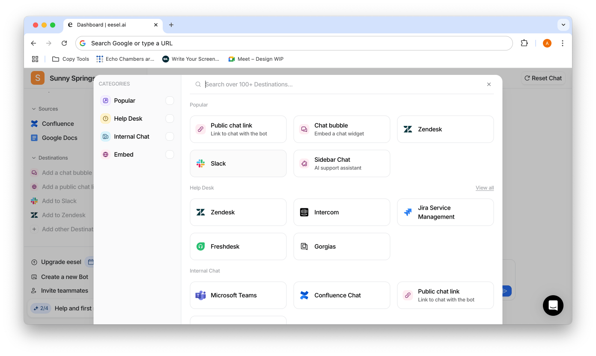Click the Embed globe category icon
The height and width of the screenshot is (356, 596).
click(105, 154)
